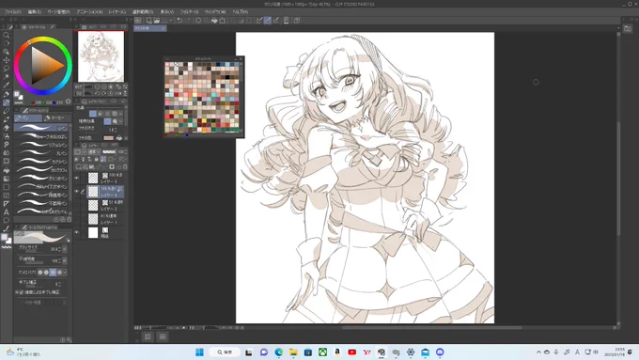Open the dropdown arrow in the effects icon row
639x360 pixels.
click(x=120, y=114)
